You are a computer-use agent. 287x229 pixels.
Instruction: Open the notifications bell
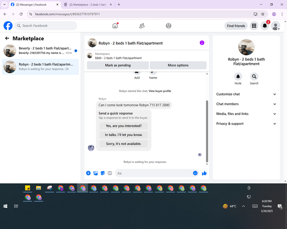265,26
